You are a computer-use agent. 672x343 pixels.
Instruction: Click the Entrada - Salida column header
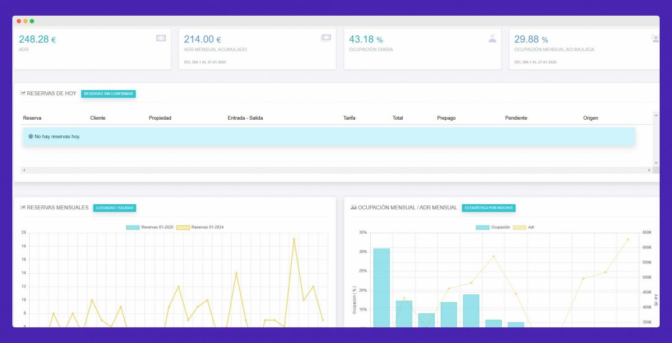point(245,118)
